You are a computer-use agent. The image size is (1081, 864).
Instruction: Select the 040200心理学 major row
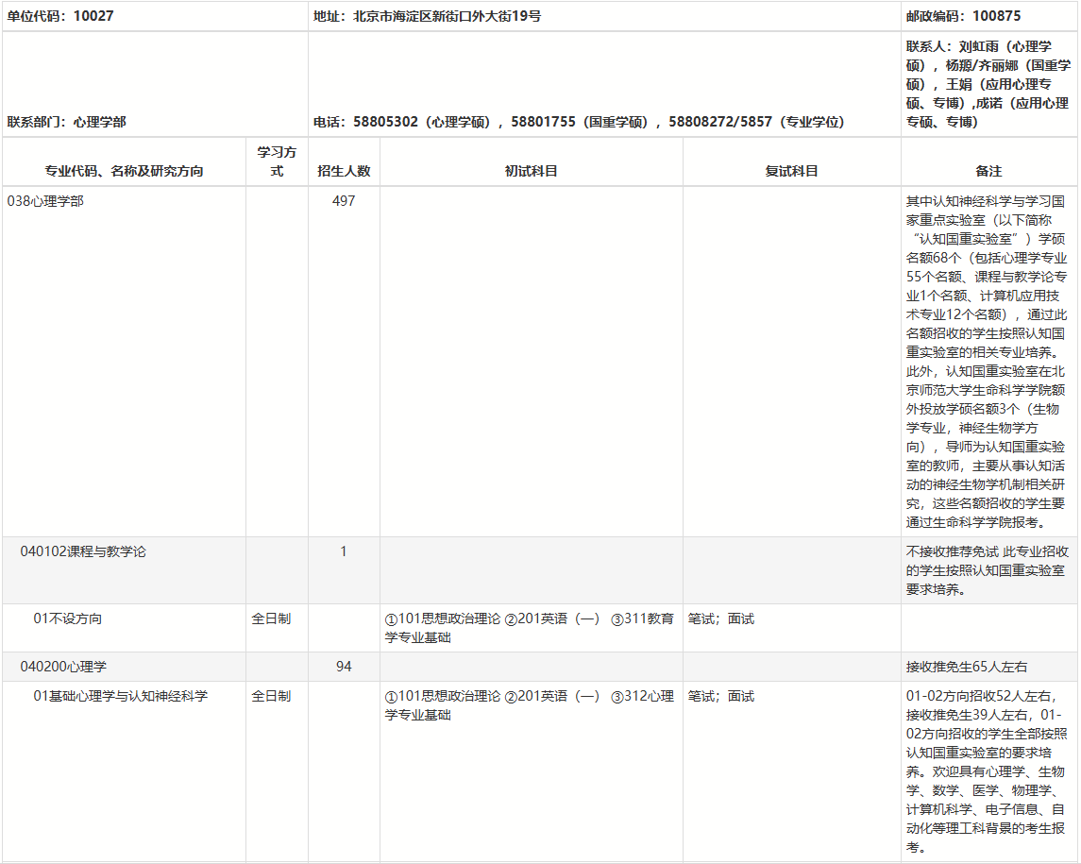[63, 667]
